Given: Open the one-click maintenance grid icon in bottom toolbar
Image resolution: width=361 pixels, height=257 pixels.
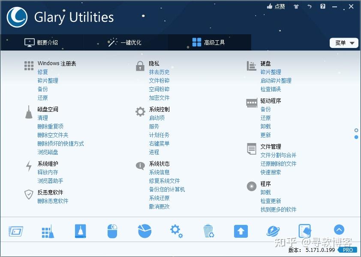Looking at the screenshot, I should tap(48, 231).
